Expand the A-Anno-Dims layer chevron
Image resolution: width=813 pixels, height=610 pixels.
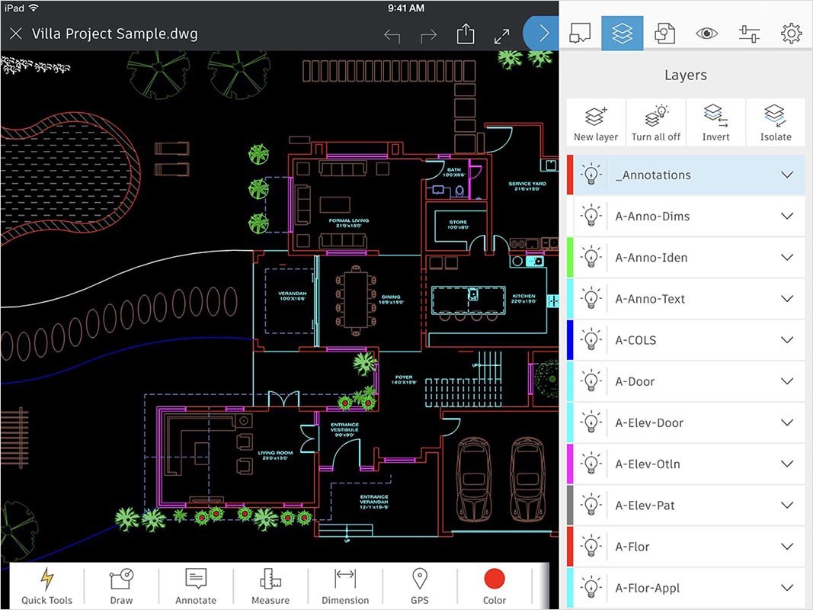pyautogui.click(x=787, y=216)
